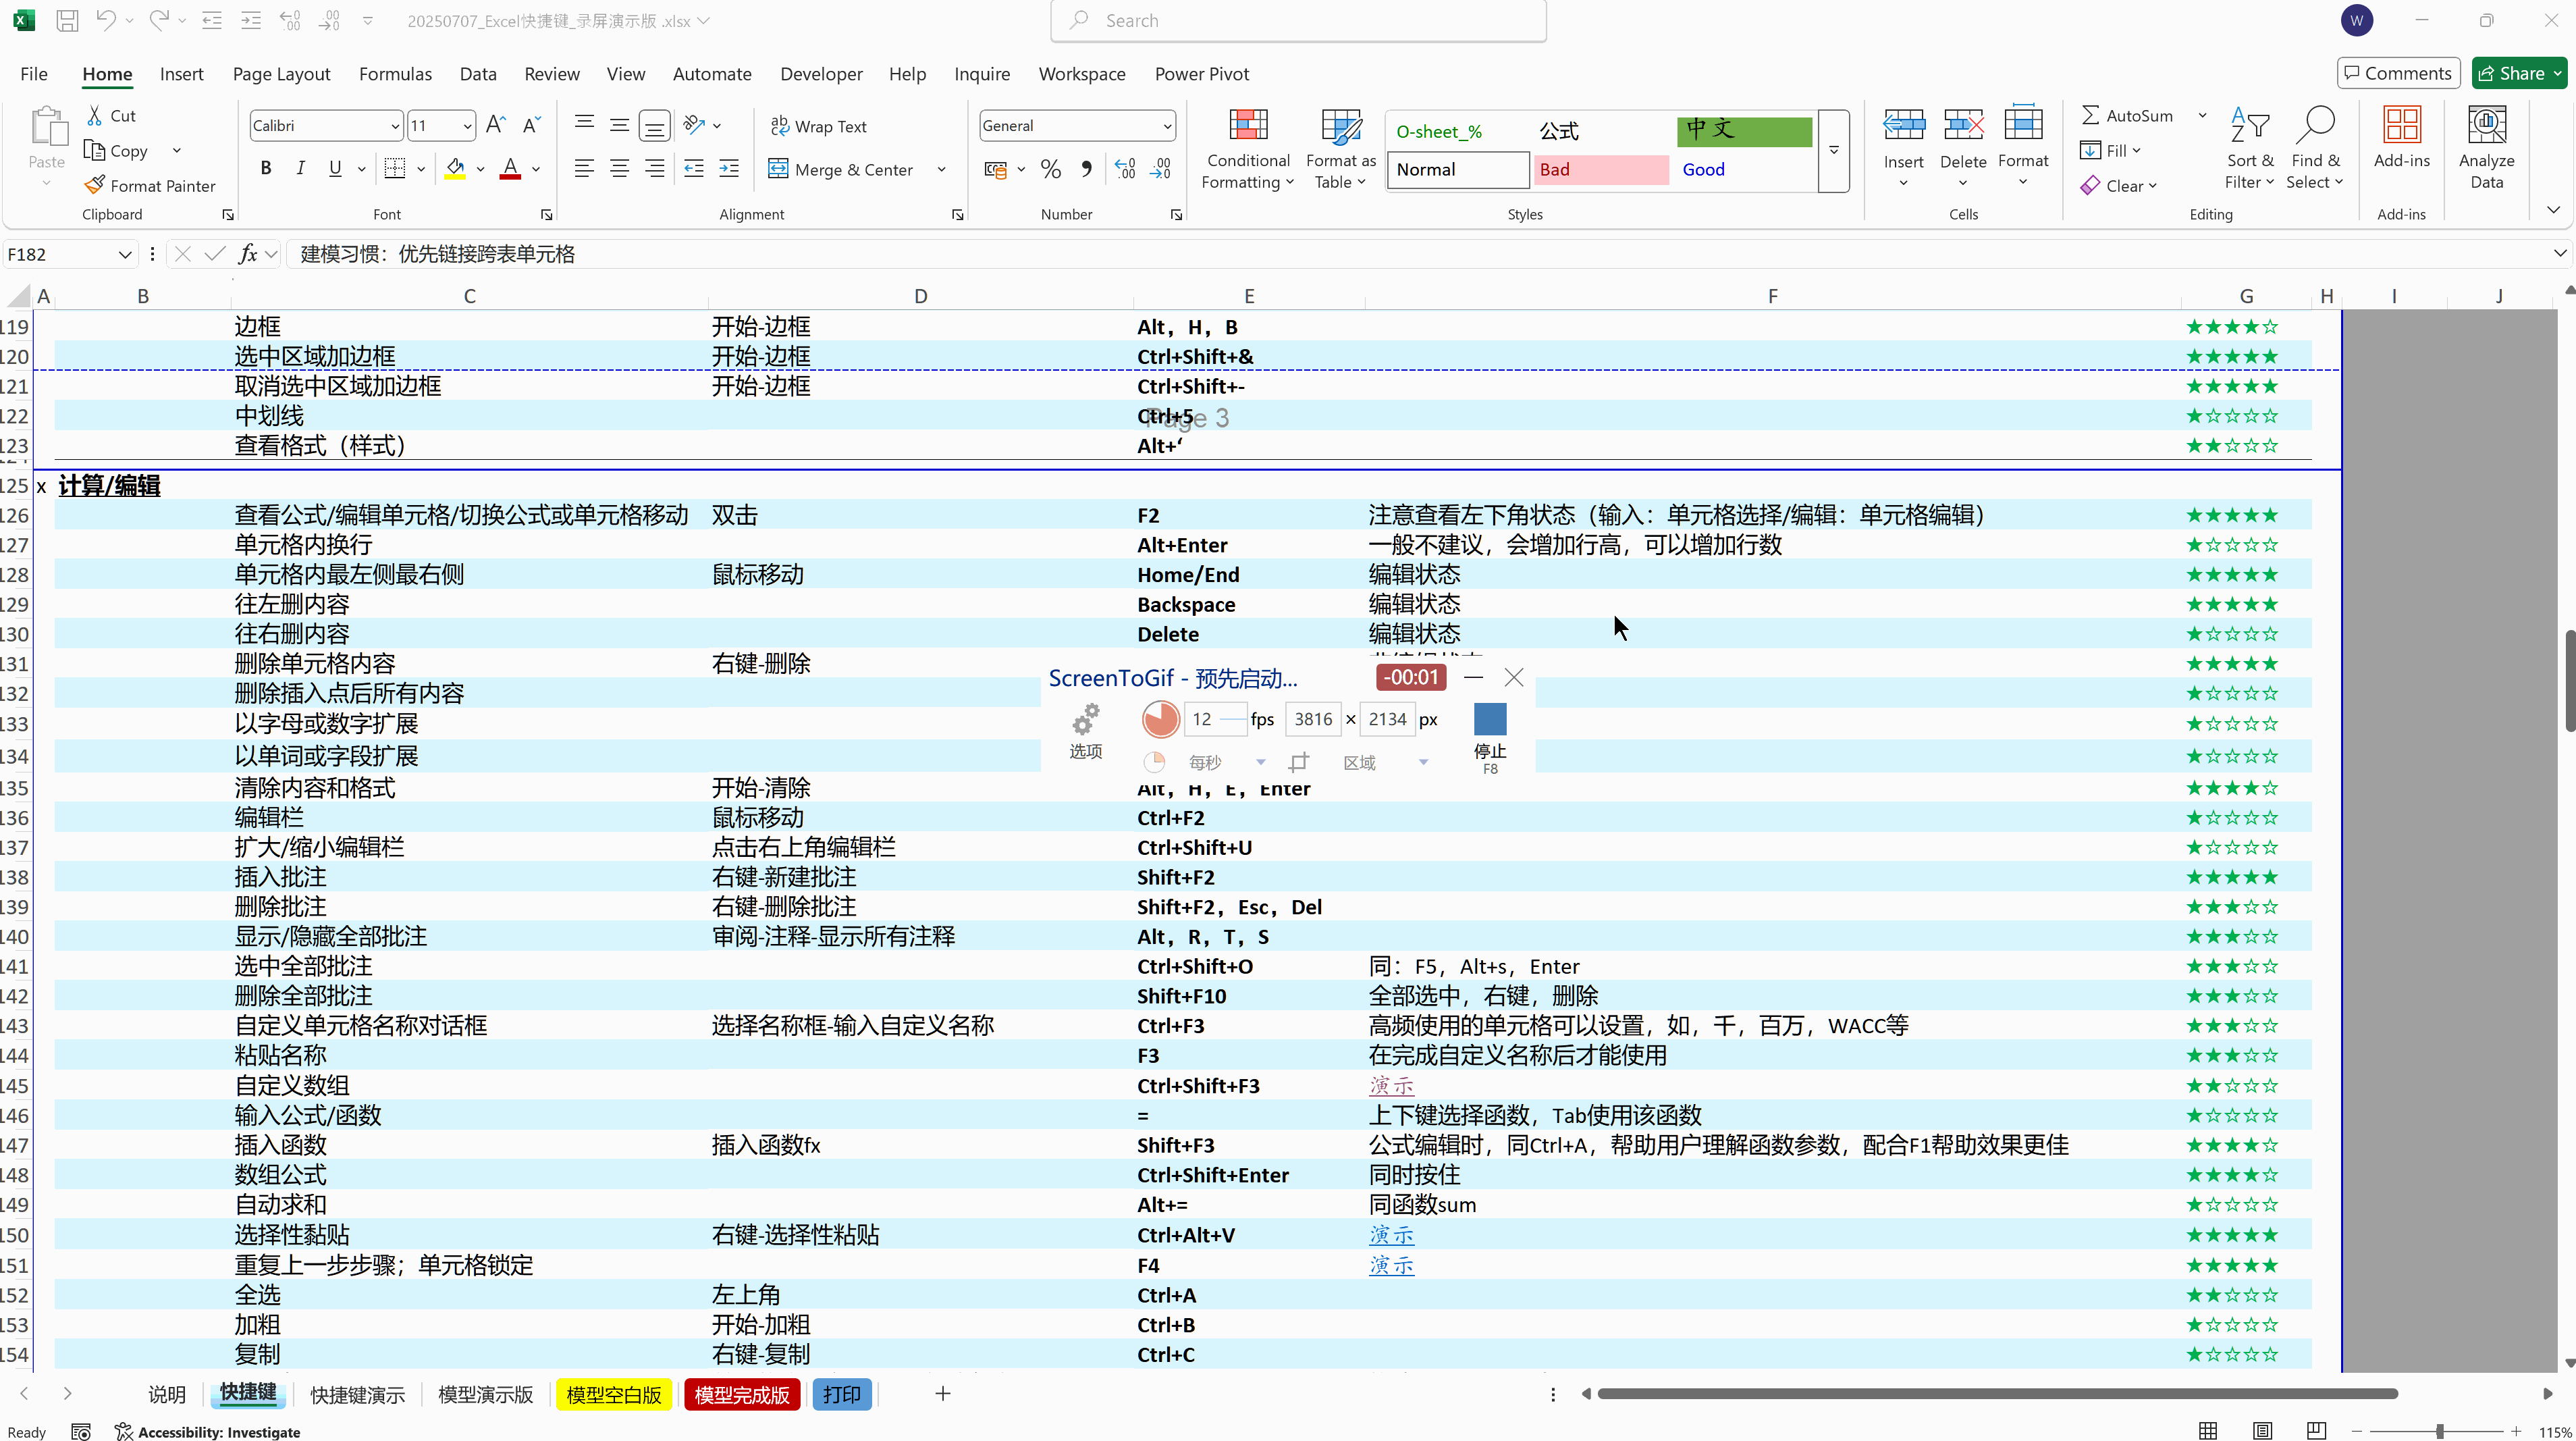Open the File menu
Screen dimensions: 2576x1441
click(34, 74)
